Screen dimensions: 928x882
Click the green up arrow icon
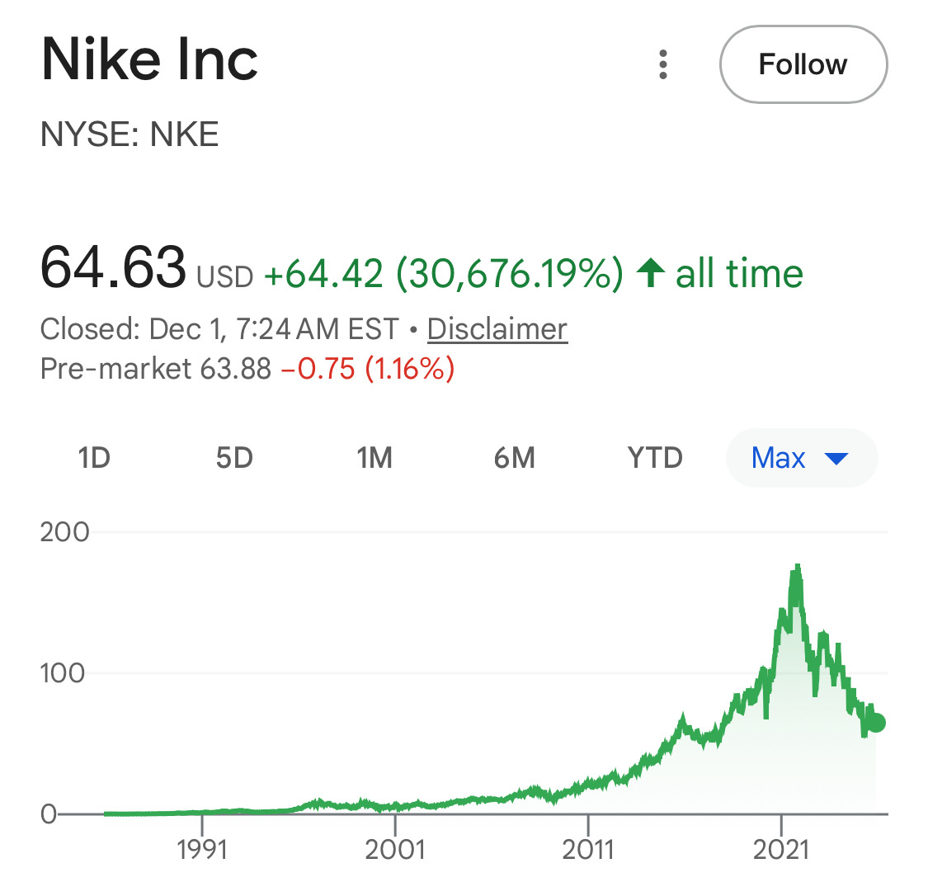pyautogui.click(x=652, y=273)
